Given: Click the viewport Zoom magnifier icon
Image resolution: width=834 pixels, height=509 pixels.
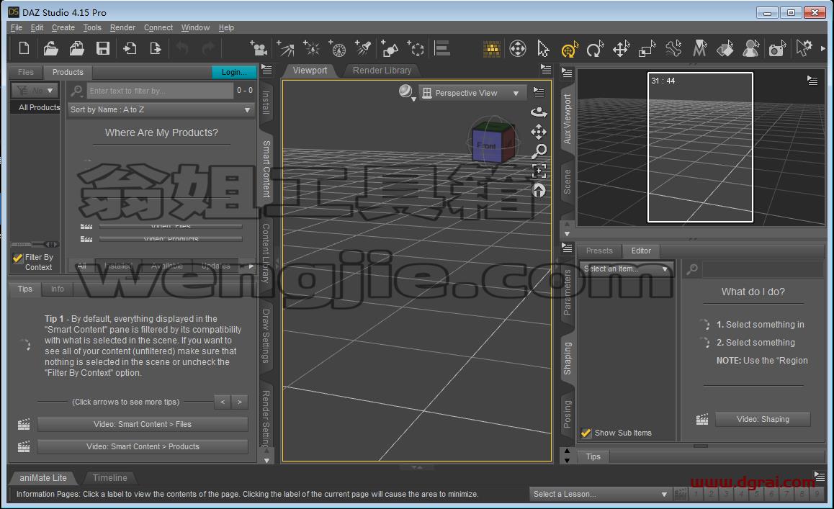Looking at the screenshot, I should point(539,151).
